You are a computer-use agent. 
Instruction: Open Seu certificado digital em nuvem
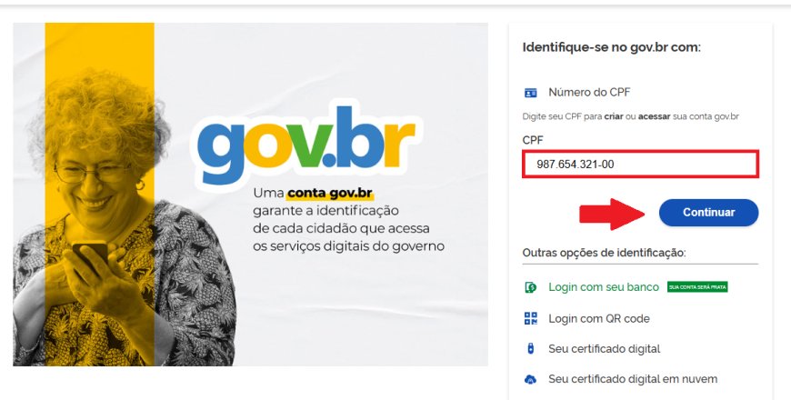633,379
